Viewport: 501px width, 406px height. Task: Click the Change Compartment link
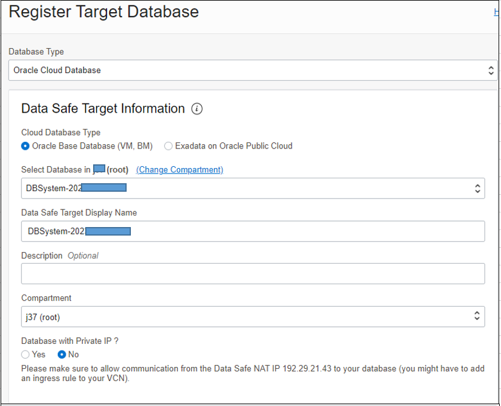point(180,170)
